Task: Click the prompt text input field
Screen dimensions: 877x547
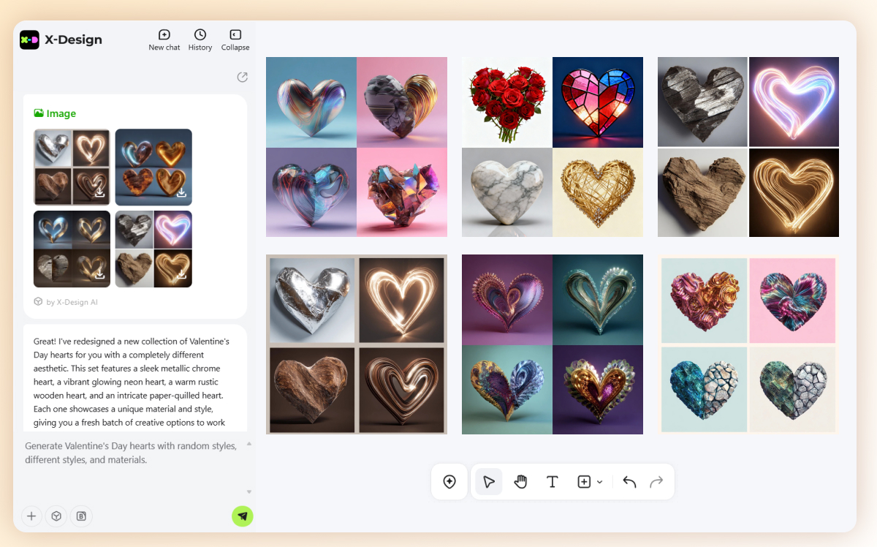Action: tap(132, 452)
